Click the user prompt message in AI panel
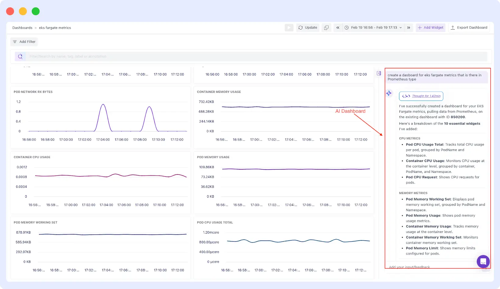Image resolution: width=500 pixels, height=289 pixels. (x=436, y=77)
